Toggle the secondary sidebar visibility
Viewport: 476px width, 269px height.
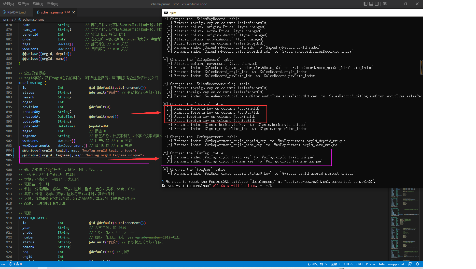click(x=377, y=4)
